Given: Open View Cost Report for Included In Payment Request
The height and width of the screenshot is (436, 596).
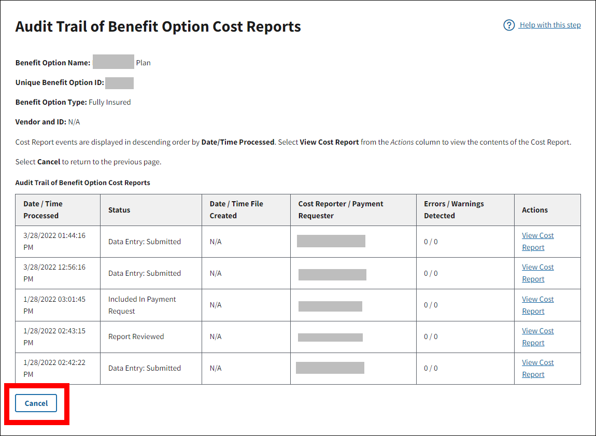Looking at the screenshot, I should tap(537, 305).
